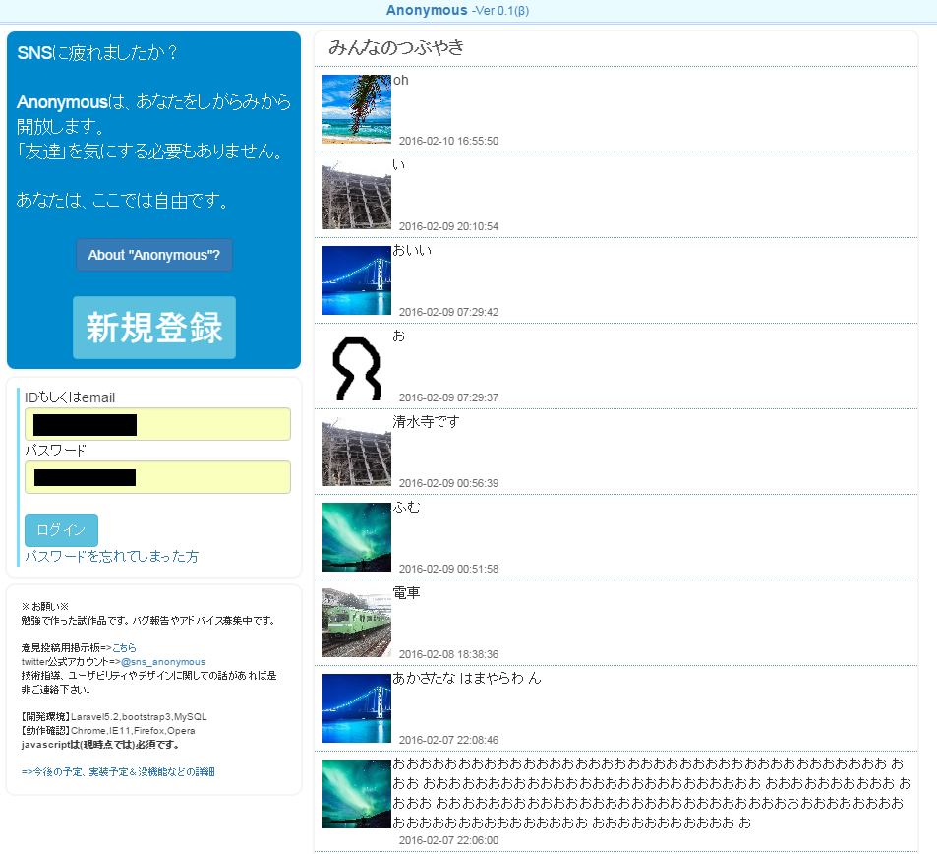937x854 pixels.
Task: Open the @sns_anonymous Twitter link
Action: (x=162, y=662)
